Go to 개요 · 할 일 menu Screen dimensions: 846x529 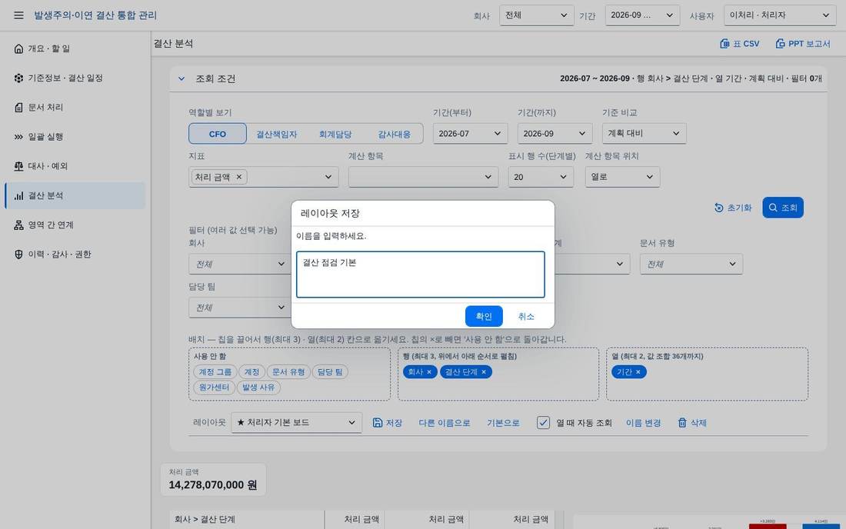(75, 48)
